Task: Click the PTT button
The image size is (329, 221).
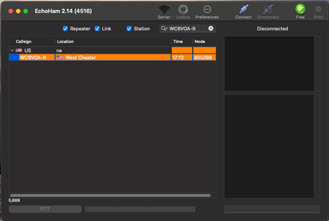Action: (45, 209)
